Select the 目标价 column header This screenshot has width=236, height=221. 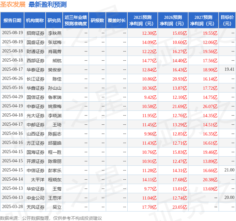click(x=227, y=20)
